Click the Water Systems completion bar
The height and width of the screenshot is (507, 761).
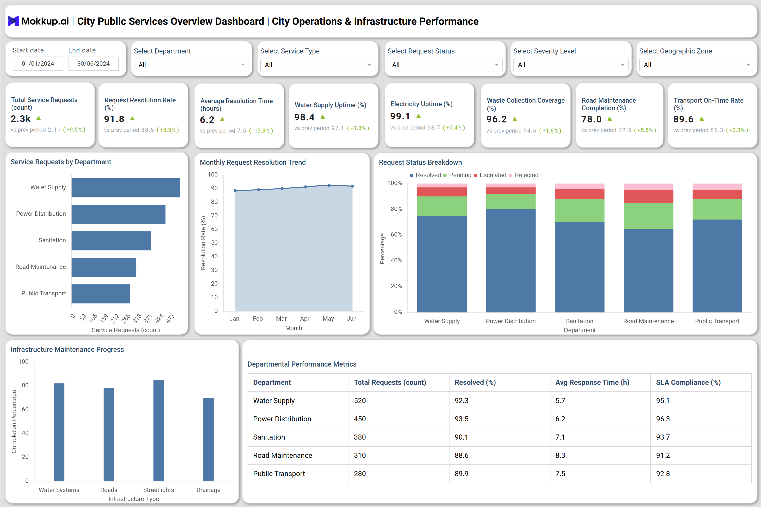(59, 432)
